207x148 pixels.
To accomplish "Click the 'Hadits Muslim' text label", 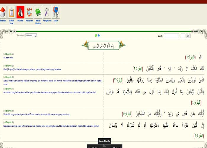I will 38,22.
